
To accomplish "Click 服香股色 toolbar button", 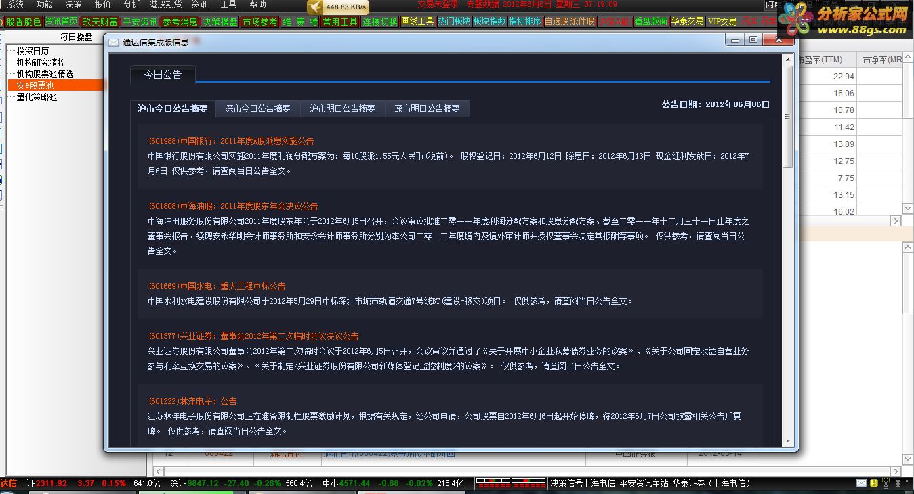I will point(24,22).
